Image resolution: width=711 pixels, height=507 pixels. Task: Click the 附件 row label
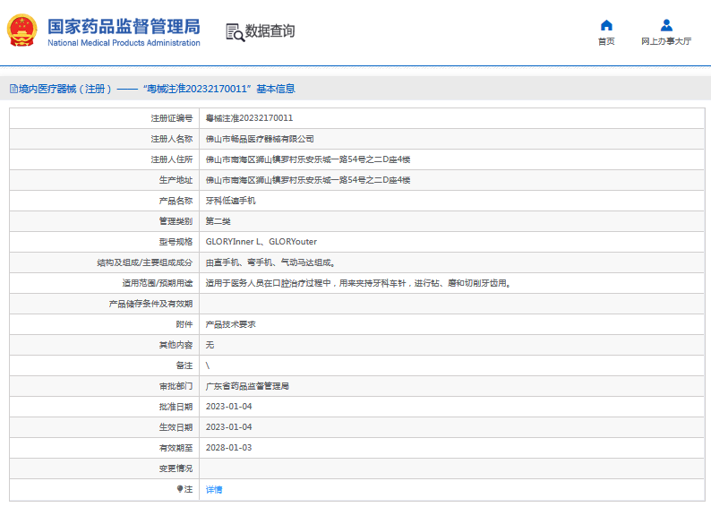point(184,324)
